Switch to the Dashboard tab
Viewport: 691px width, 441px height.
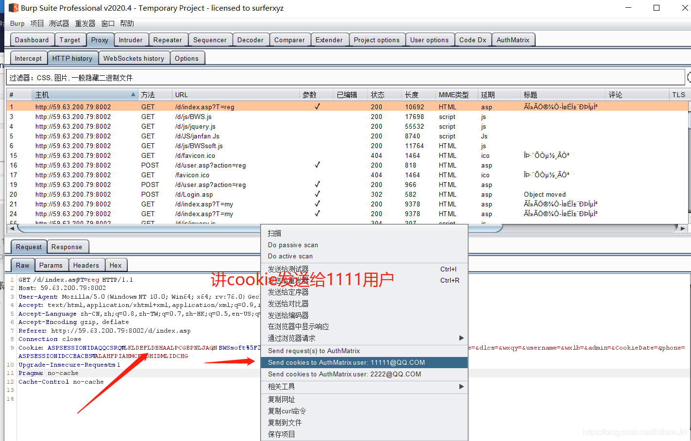pyautogui.click(x=32, y=40)
